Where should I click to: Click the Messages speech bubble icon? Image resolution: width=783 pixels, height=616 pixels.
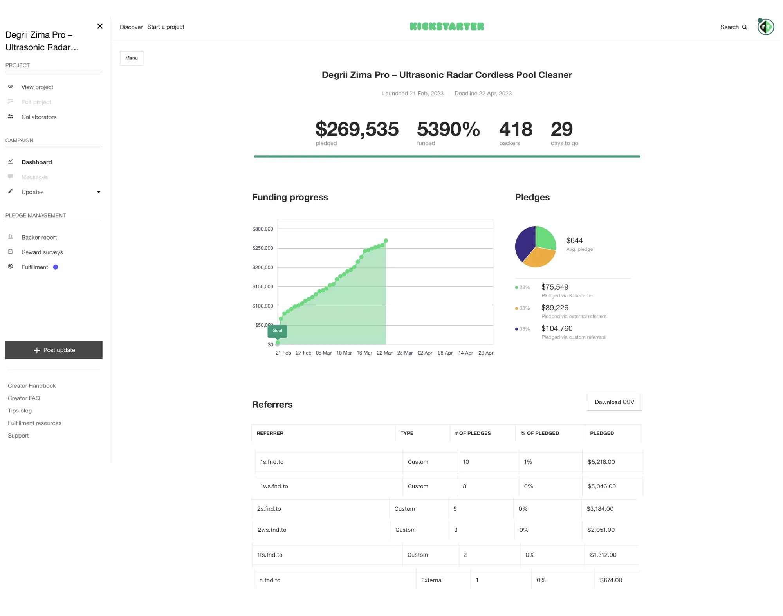coord(11,177)
